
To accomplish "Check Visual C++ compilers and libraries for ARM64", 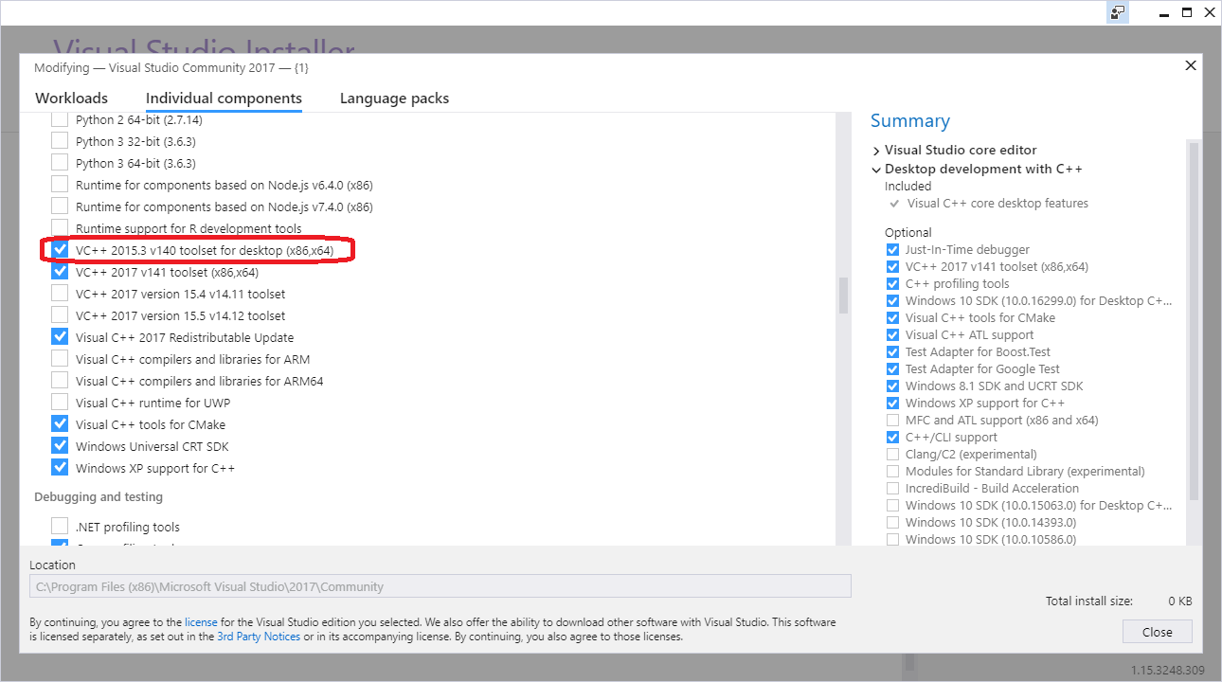I will [x=60, y=381].
